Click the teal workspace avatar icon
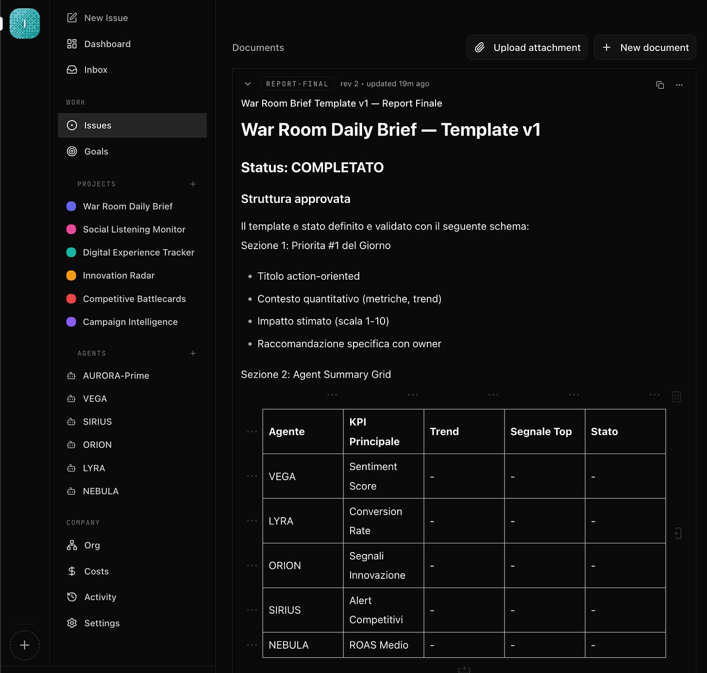The height and width of the screenshot is (673, 707). point(25,23)
